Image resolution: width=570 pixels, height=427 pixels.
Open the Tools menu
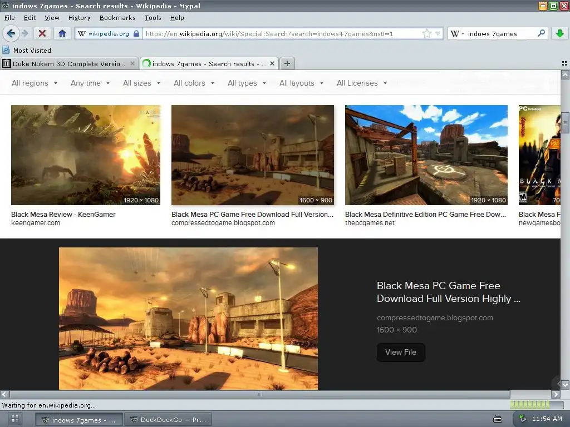(153, 18)
